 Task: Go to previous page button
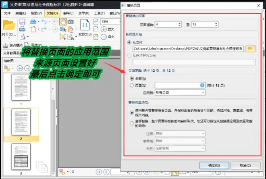(x=106, y=172)
